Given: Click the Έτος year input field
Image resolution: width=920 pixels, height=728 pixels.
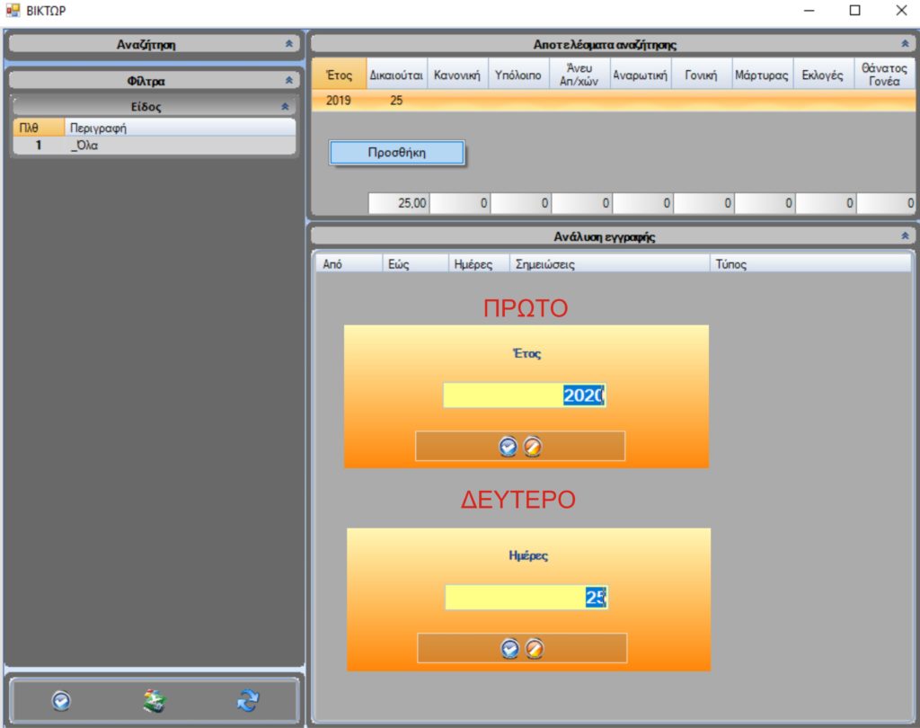Looking at the screenshot, I should click(524, 395).
